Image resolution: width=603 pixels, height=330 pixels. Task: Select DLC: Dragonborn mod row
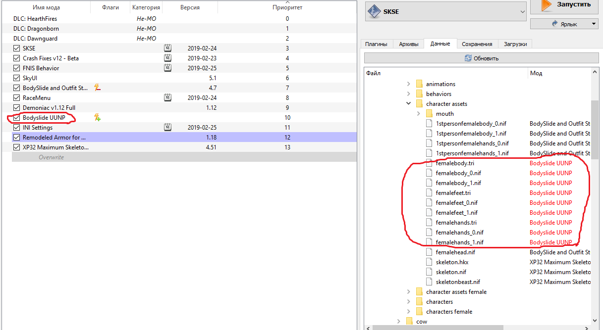pos(184,28)
